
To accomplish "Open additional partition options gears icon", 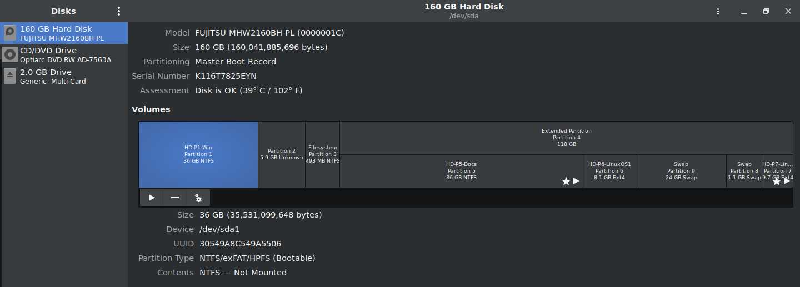I will [x=198, y=198].
